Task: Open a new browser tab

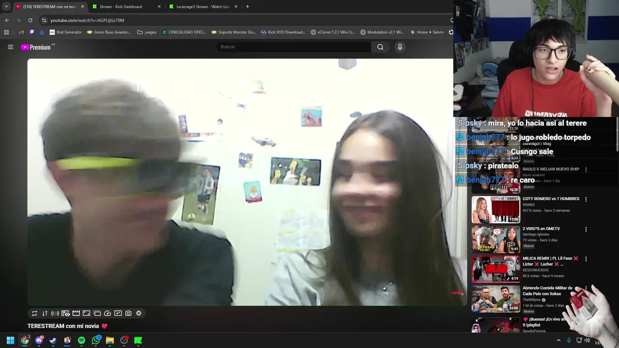Action: (x=248, y=7)
